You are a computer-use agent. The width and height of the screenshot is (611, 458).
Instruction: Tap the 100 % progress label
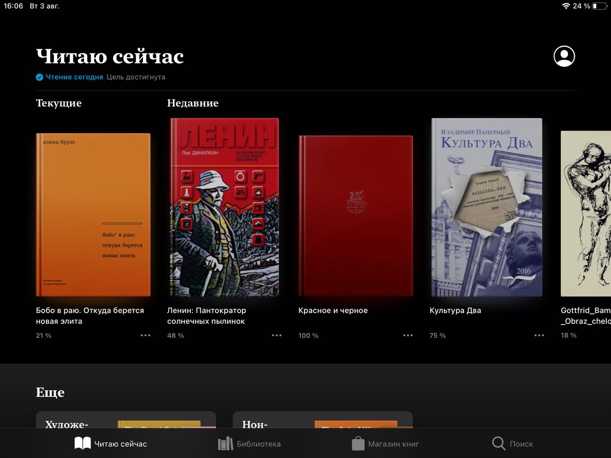308,335
